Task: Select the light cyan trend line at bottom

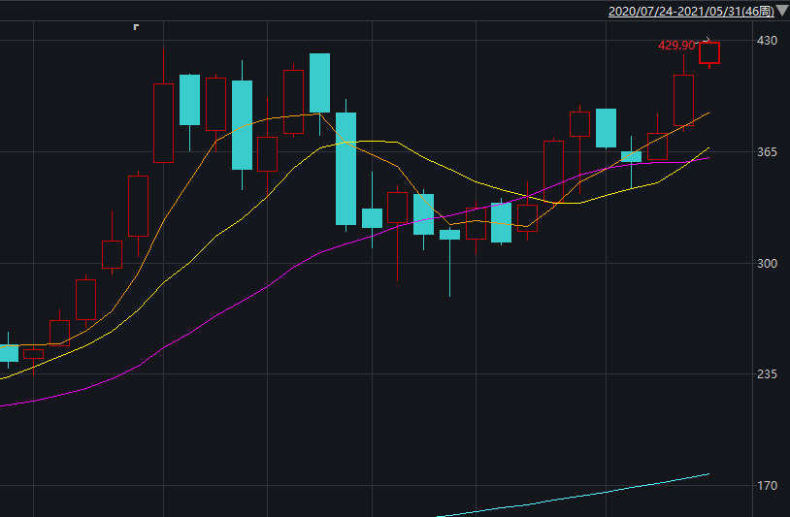Action: click(582, 495)
